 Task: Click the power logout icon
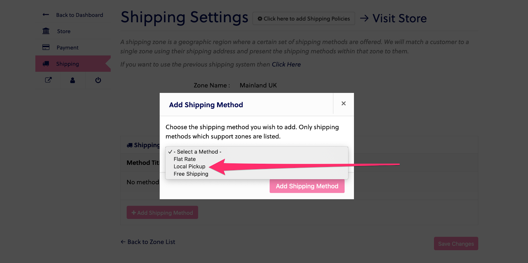(98, 80)
